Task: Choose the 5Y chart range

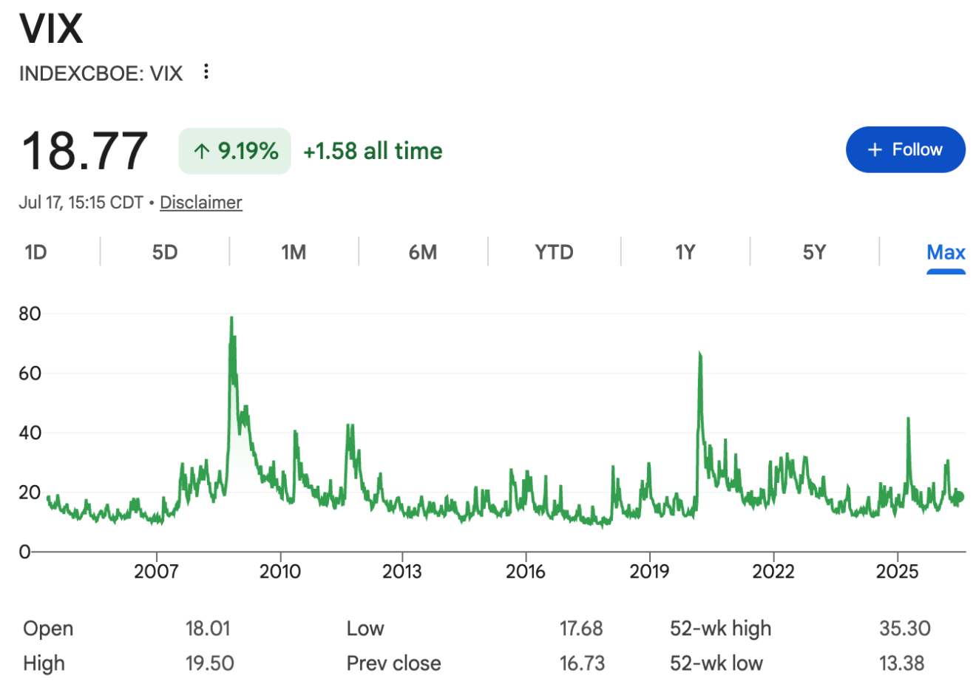Action: point(814,253)
